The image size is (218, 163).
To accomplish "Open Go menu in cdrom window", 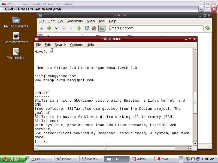I will [x=60, y=21].
